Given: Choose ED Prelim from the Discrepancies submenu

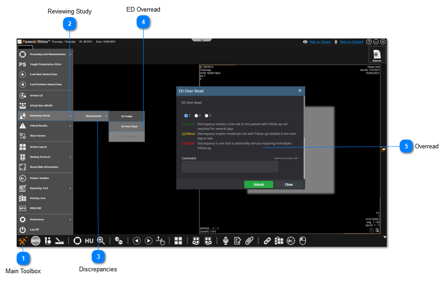Looking at the screenshot, I should click(x=127, y=116).
